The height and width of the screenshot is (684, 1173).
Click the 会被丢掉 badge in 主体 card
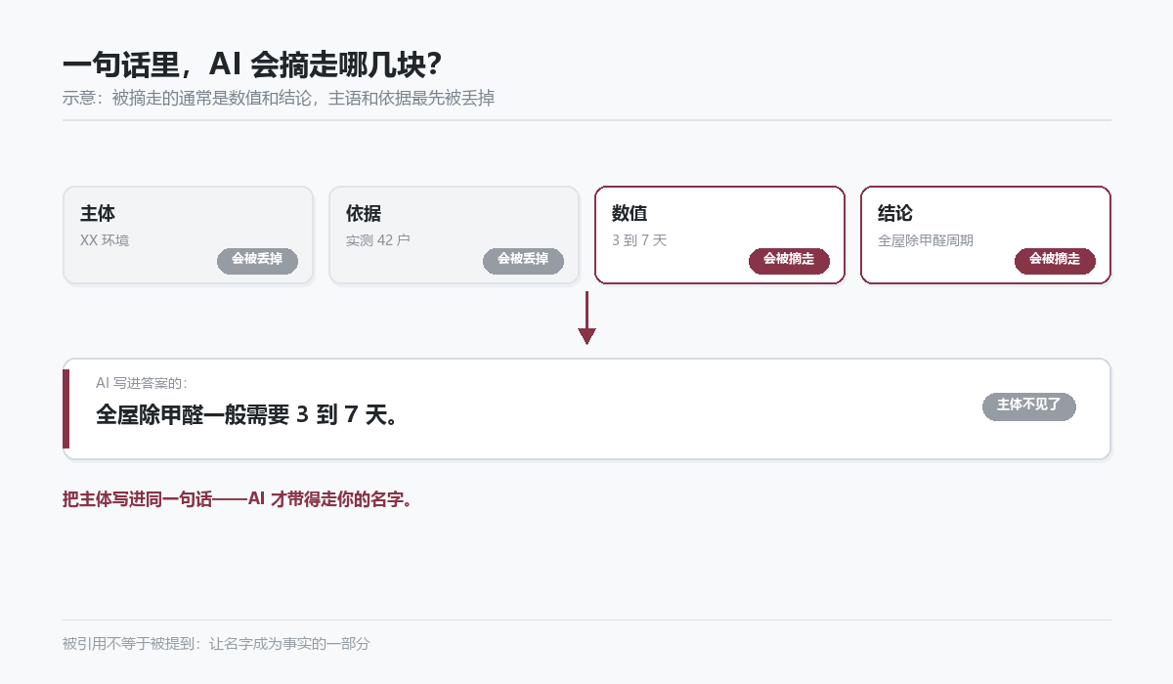[257, 261]
